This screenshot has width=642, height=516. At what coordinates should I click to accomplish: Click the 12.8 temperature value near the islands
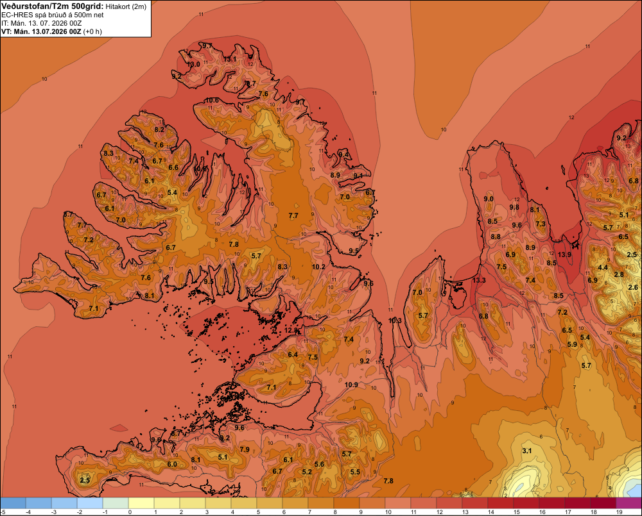pyautogui.click(x=291, y=330)
